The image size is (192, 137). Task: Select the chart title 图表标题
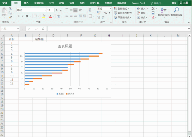(x=65, y=46)
